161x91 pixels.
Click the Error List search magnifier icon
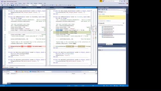pyautogui.click(x=96, y=72)
